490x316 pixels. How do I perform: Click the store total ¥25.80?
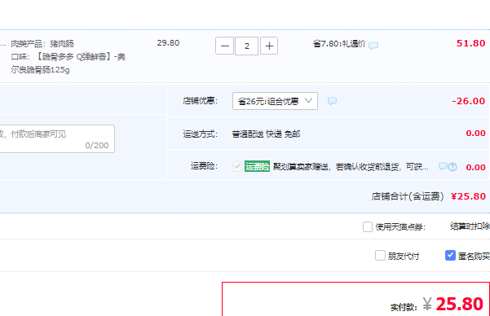pos(468,196)
